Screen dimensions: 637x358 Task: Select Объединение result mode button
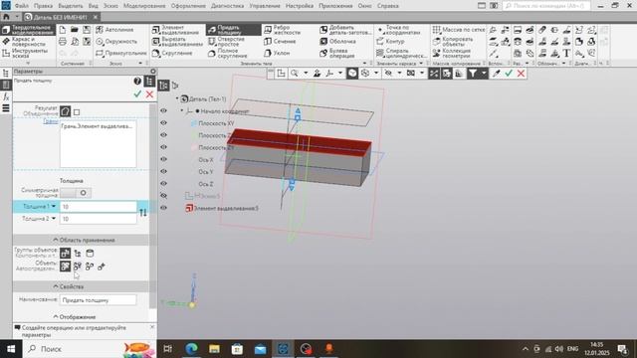tap(65, 111)
